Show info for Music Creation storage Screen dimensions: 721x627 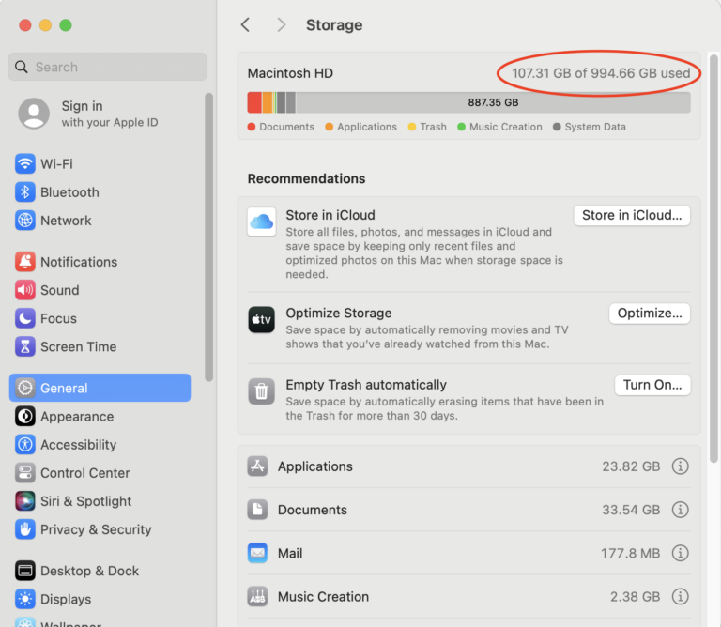[681, 596]
